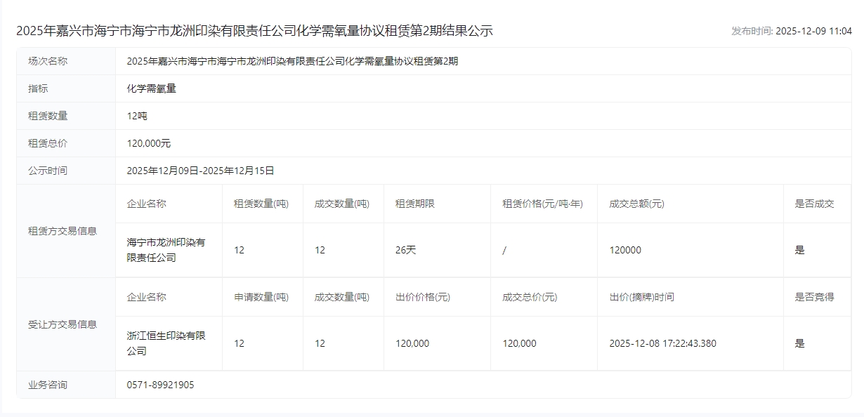The height and width of the screenshot is (417, 864).
Task: Select the 成交总额 value 120000
Action: [625, 250]
